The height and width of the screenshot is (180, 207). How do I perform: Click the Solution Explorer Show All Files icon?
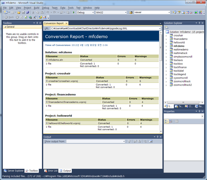166,28
